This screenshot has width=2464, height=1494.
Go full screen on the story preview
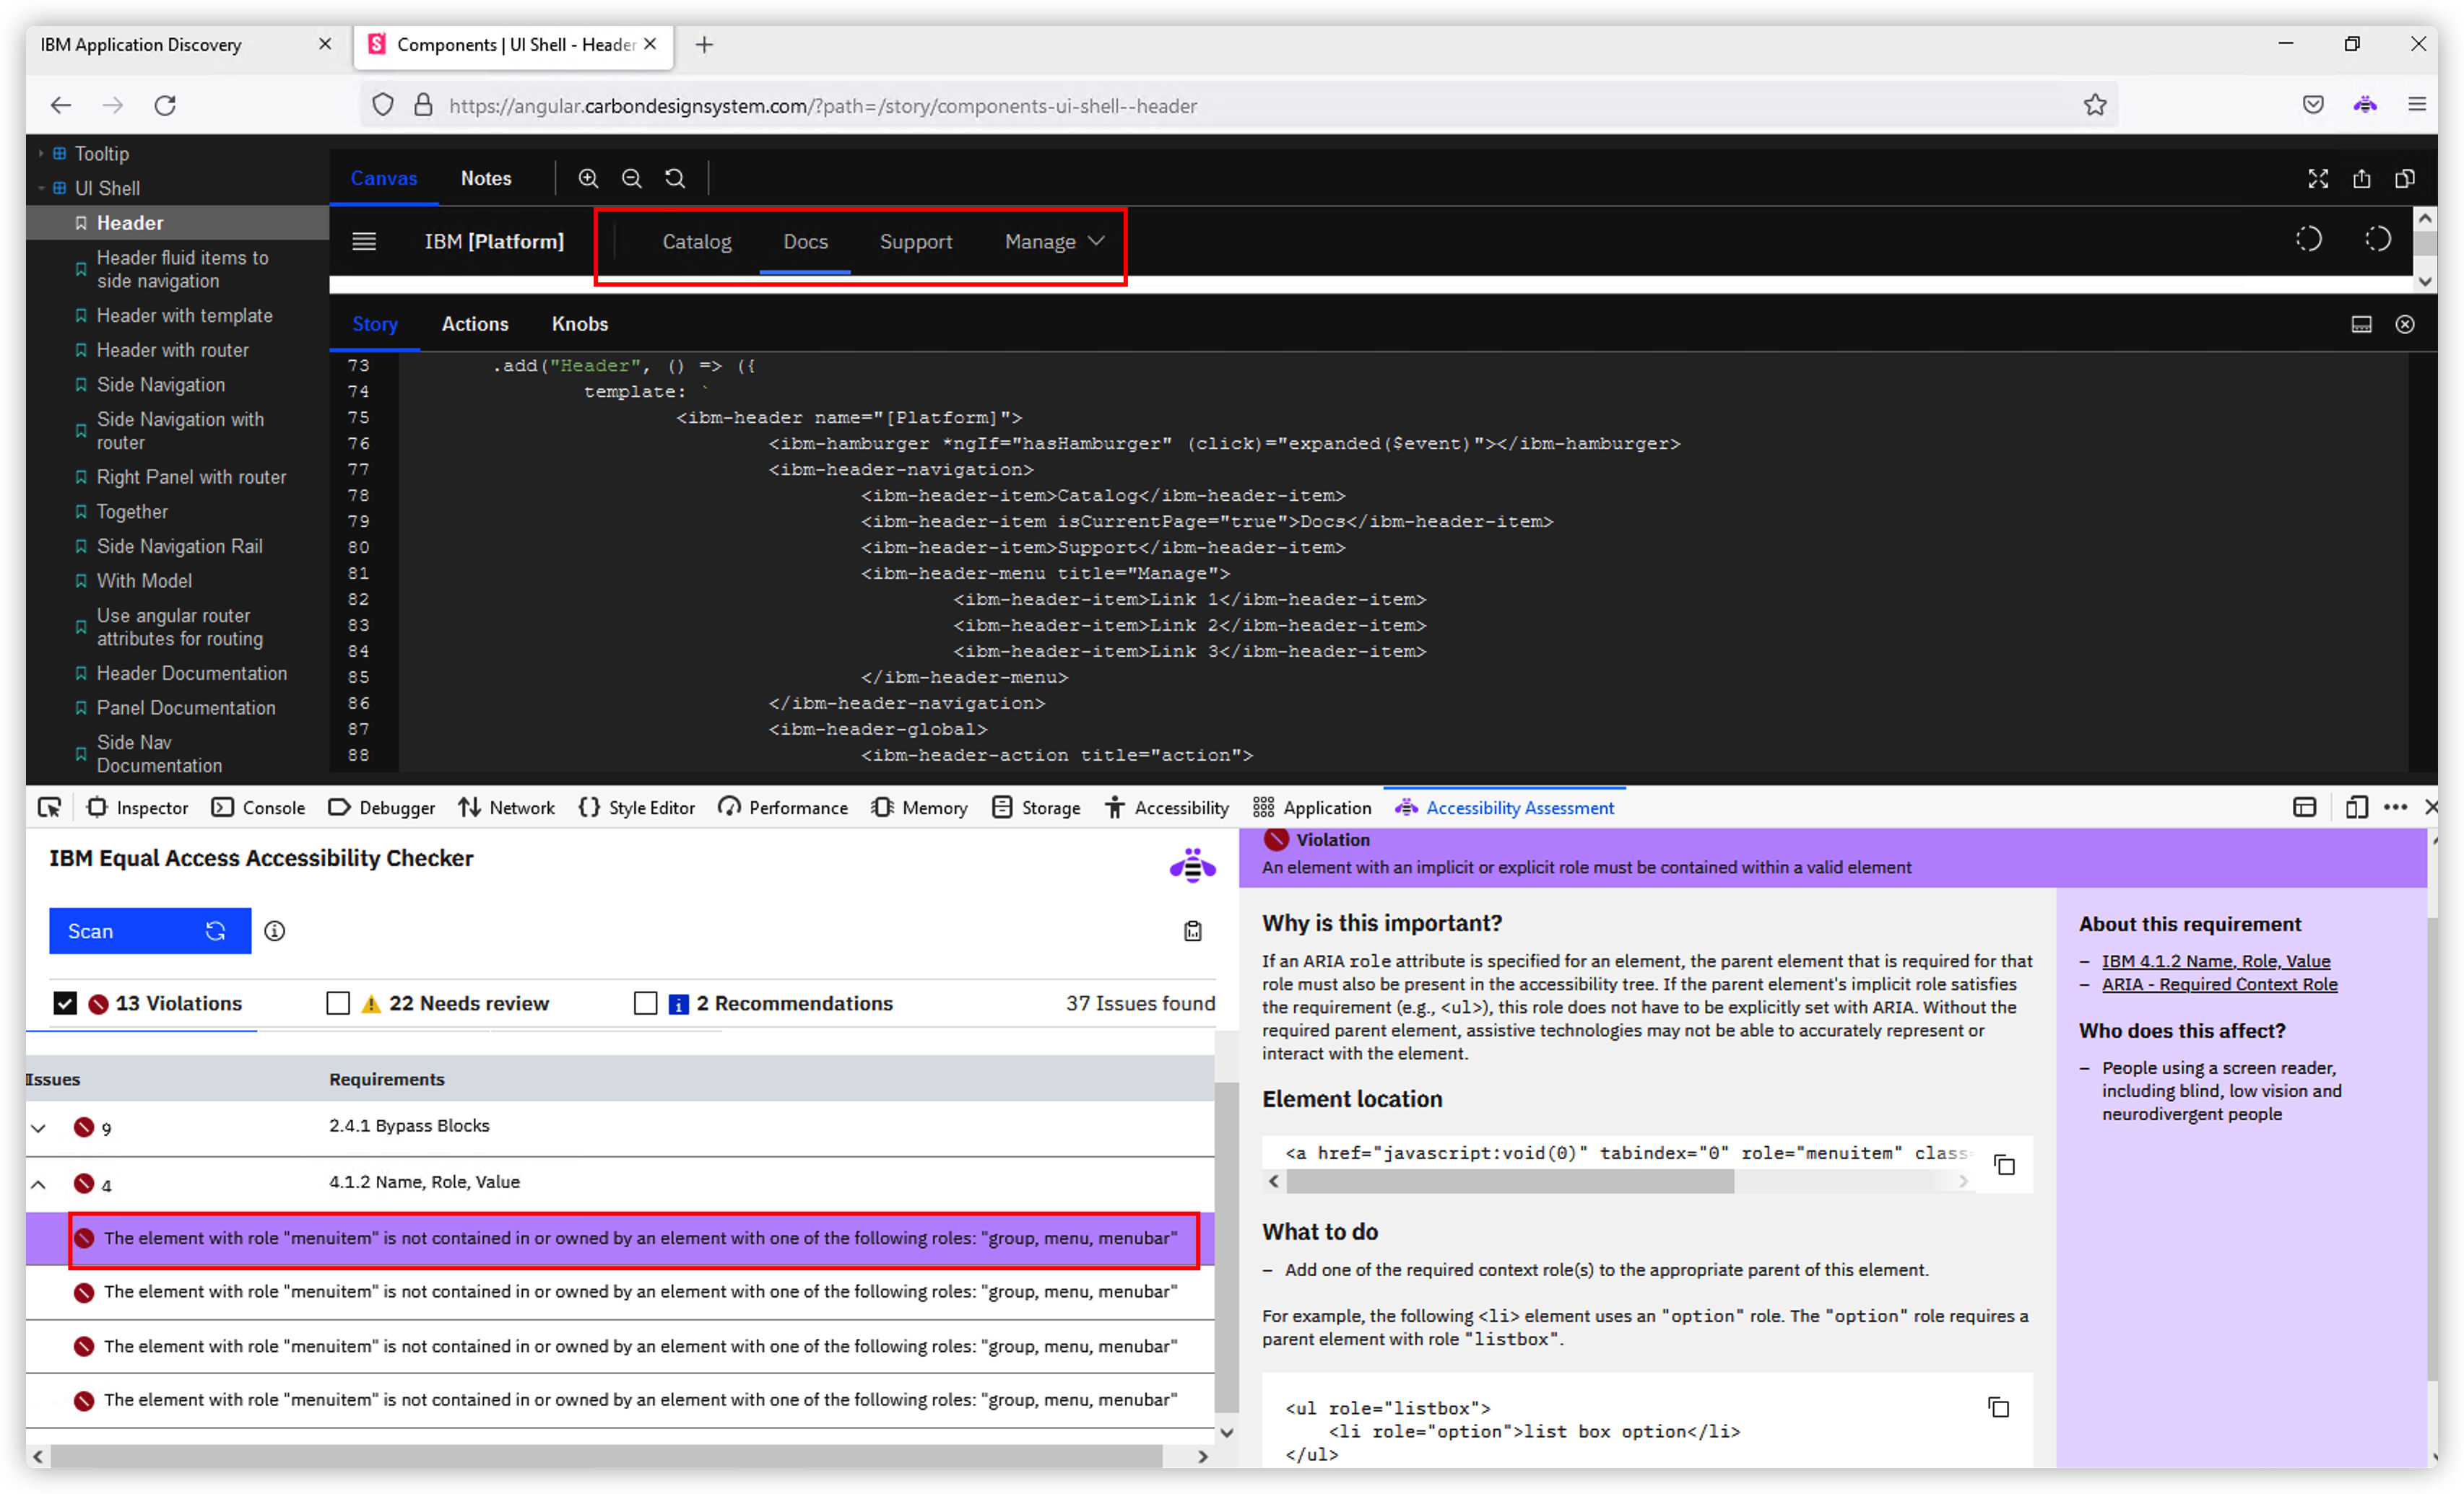pos(2318,179)
